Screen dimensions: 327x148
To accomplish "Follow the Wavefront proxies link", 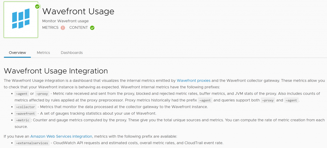I will (x=194, y=80).
